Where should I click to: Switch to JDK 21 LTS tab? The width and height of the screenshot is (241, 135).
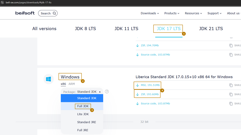tap(211, 29)
